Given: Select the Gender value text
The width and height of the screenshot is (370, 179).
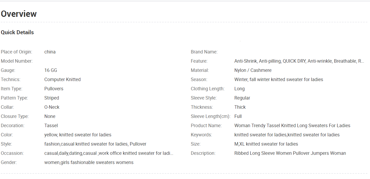Looking at the screenshot, I should pos(89,162).
